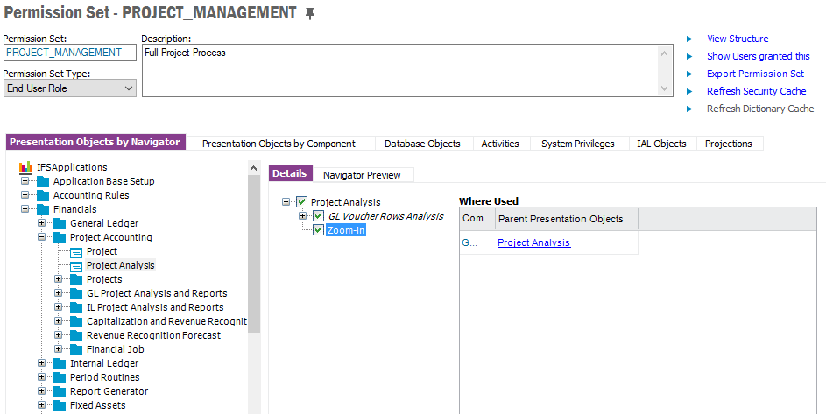826x414 pixels.
Task: Click the Fixed Assets folder icon
Action: 60,405
